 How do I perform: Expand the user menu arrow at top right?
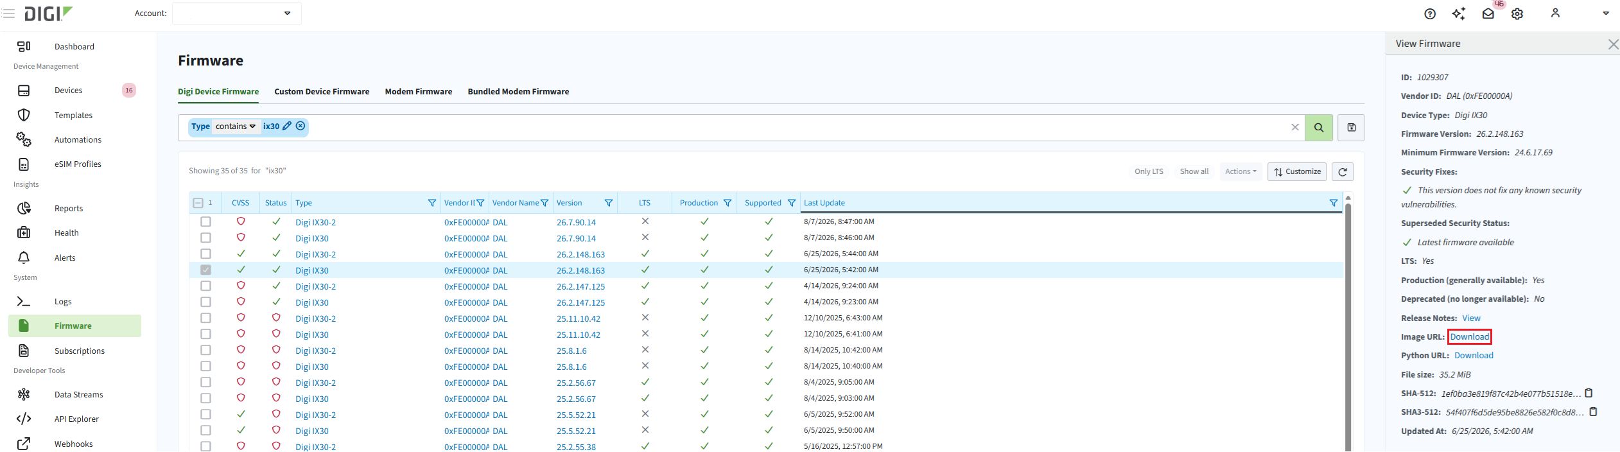[1605, 13]
